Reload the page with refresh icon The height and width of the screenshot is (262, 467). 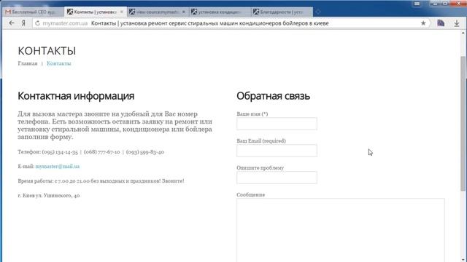[37, 23]
